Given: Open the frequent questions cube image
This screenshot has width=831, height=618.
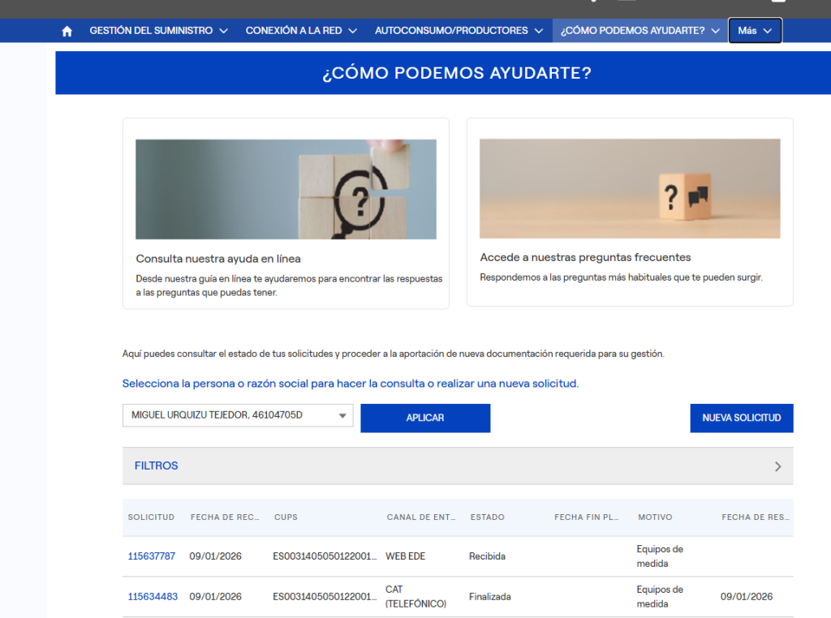Looking at the screenshot, I should [x=630, y=188].
